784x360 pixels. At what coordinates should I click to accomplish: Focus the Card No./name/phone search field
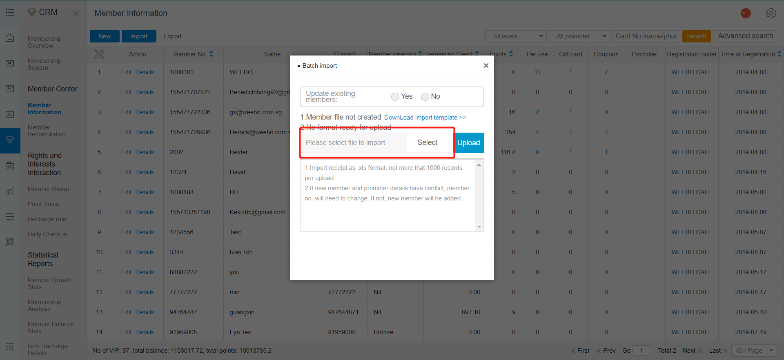(x=646, y=36)
